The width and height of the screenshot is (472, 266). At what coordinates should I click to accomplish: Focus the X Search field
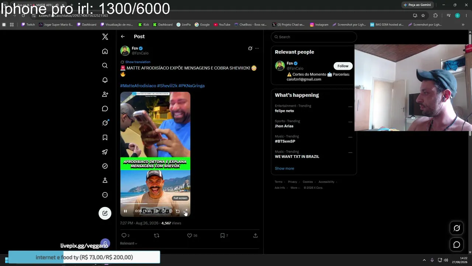click(314, 37)
